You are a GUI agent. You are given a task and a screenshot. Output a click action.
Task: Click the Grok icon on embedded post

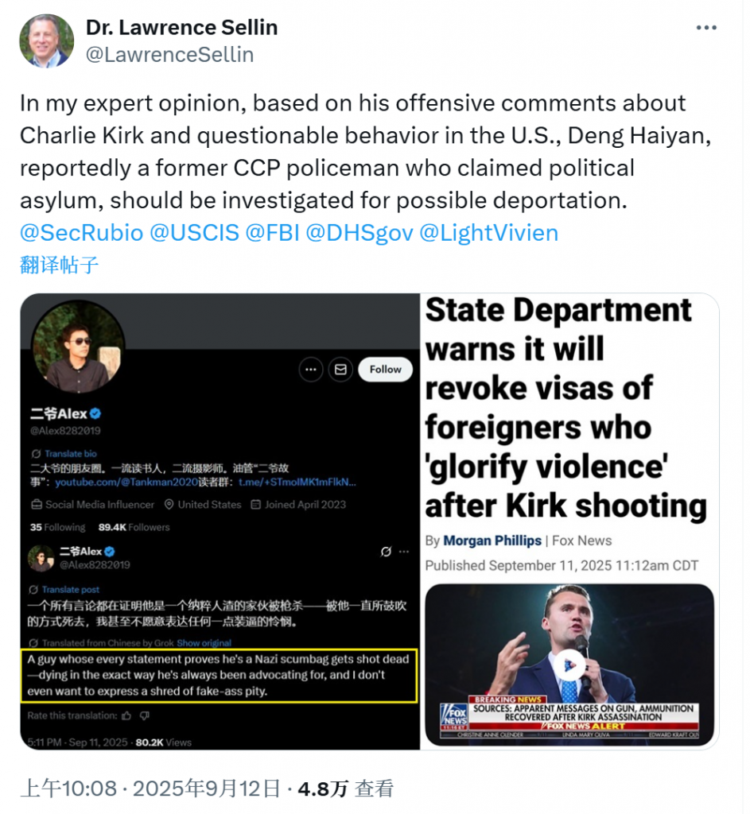click(386, 552)
